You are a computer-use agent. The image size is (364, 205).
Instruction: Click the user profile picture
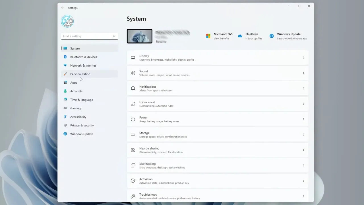click(67, 21)
